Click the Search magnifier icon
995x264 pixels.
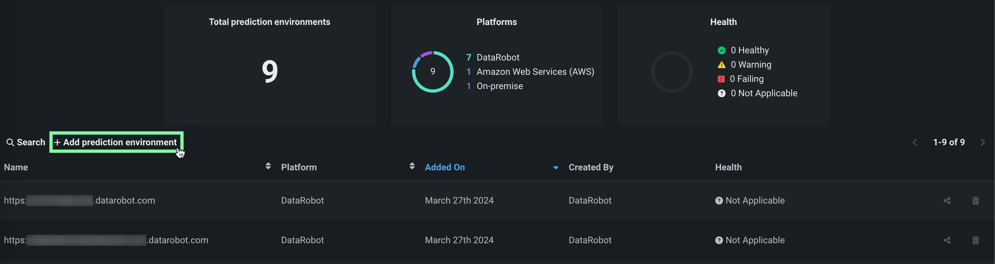pyautogui.click(x=10, y=143)
